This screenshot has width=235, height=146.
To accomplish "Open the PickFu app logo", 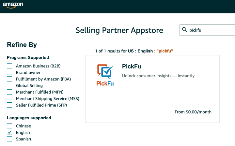I will tap(105, 75).
